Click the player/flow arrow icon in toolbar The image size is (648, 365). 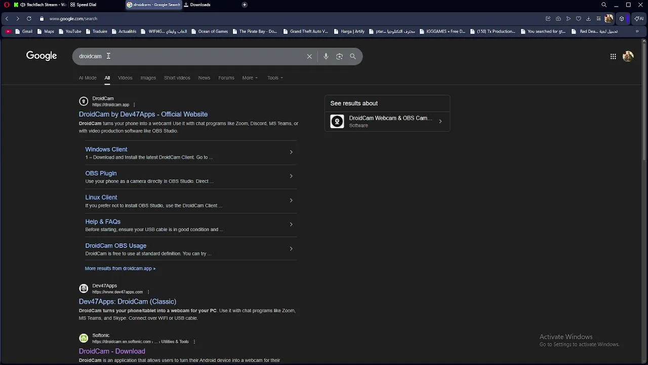point(568,19)
